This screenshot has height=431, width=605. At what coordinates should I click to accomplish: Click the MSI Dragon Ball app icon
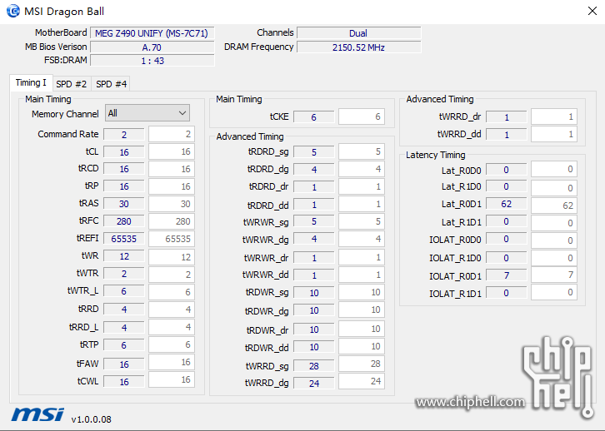12,11
